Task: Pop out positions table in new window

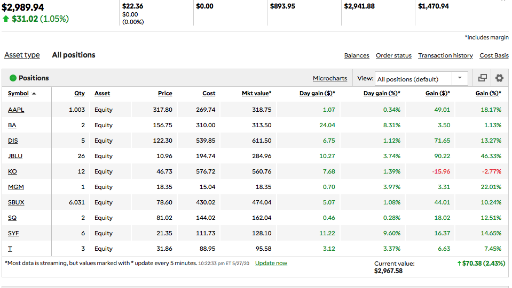Action: pos(482,78)
